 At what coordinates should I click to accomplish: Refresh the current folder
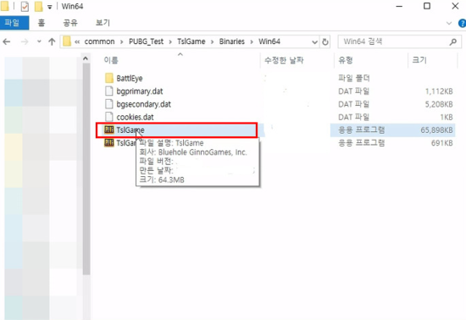click(x=325, y=41)
